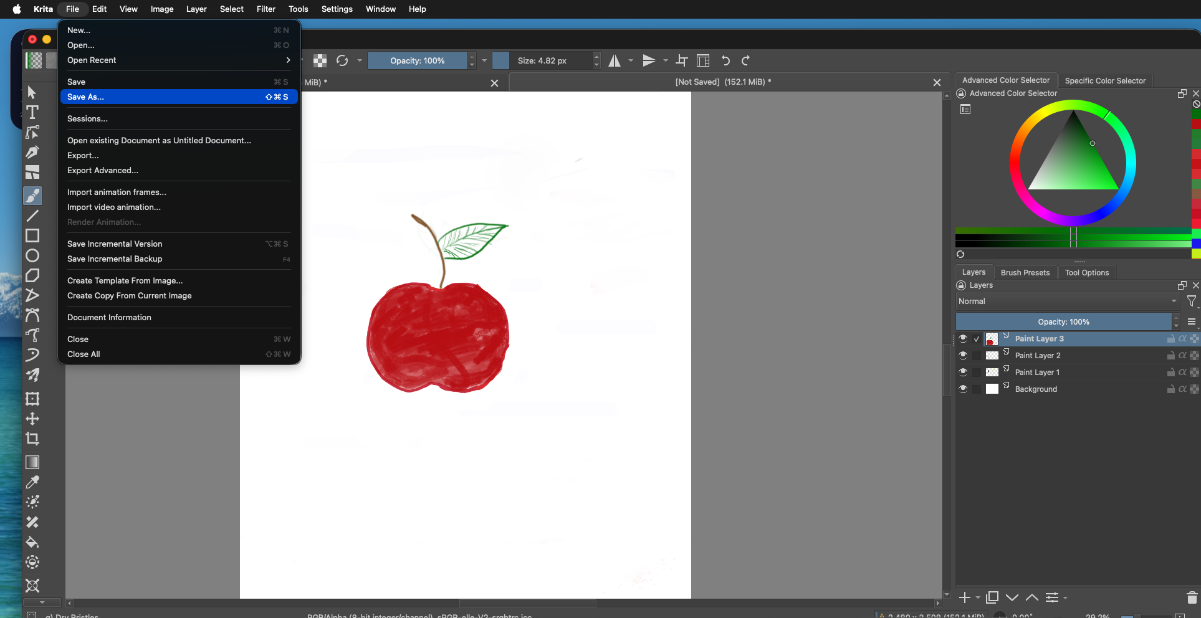Toggle alpha inherit on Paint Layer 1
Viewport: 1201px width, 618px height.
(1182, 372)
